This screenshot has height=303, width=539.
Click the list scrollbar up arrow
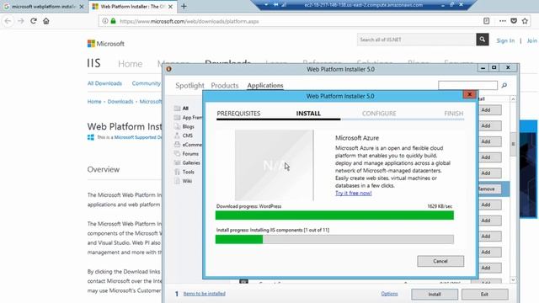[513, 99]
